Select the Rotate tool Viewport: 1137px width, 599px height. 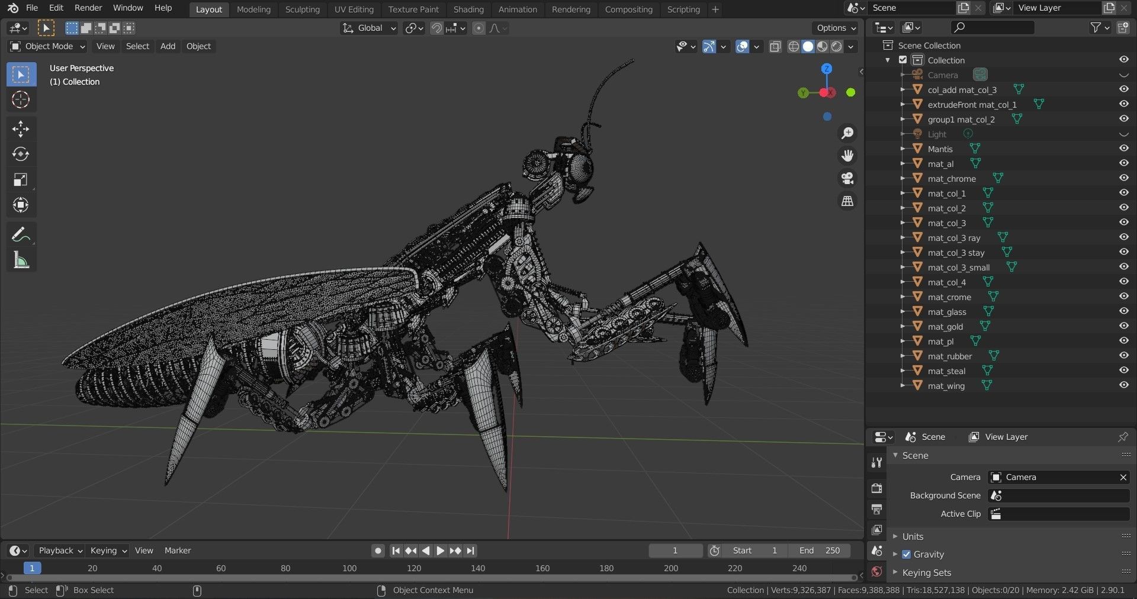[21, 154]
